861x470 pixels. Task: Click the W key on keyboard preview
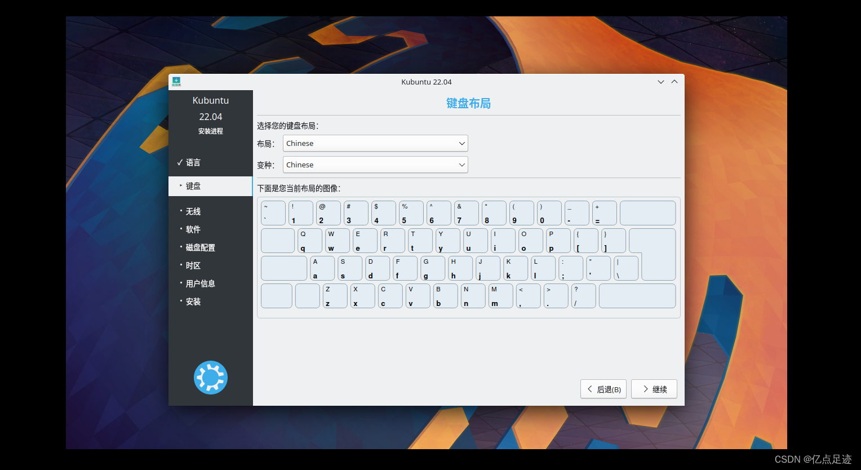[338, 241]
